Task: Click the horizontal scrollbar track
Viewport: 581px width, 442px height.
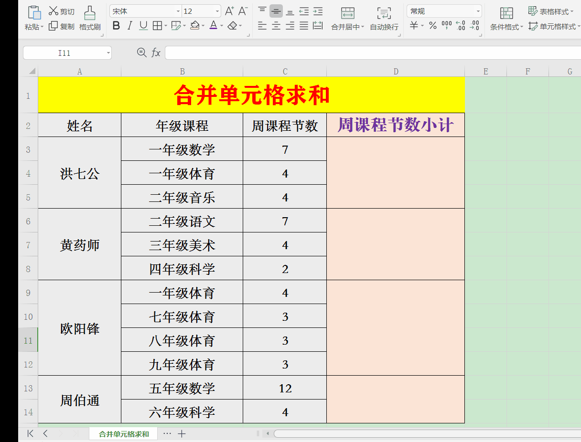Action: [x=427, y=433]
